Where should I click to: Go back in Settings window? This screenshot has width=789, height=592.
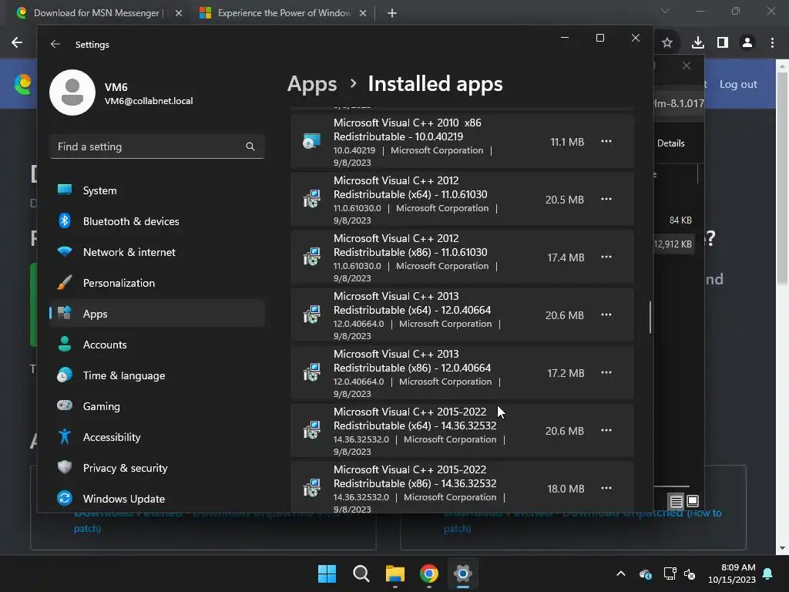click(x=55, y=44)
